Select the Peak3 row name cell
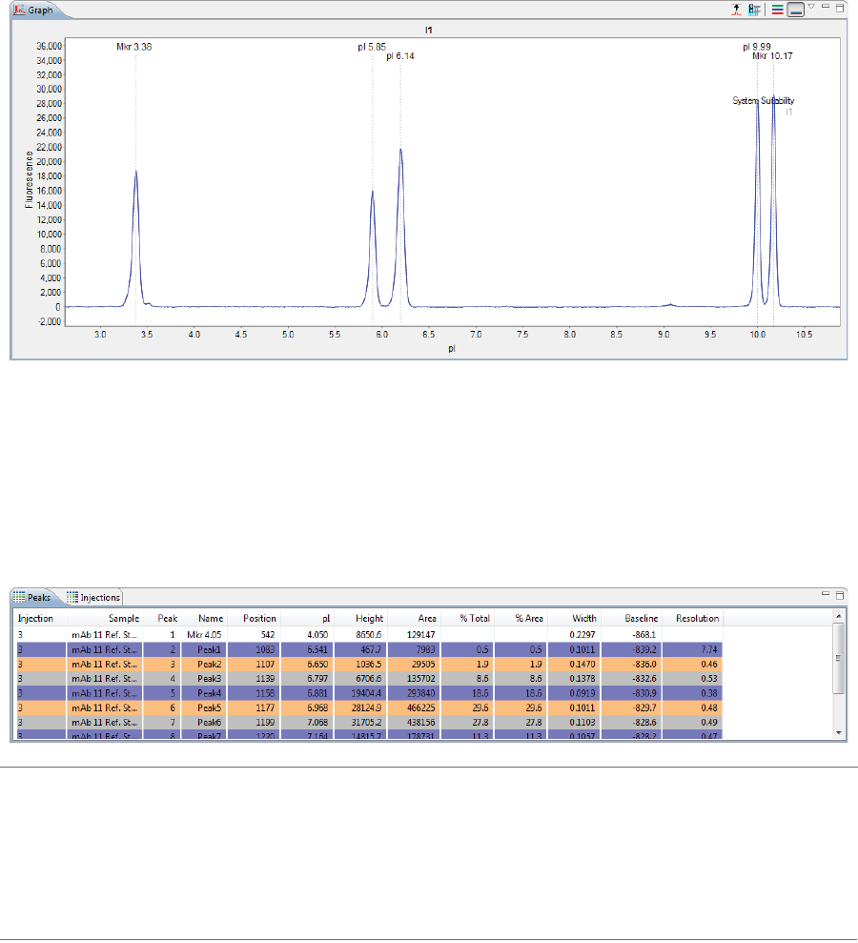858x943 pixels. pyautogui.click(x=204, y=678)
